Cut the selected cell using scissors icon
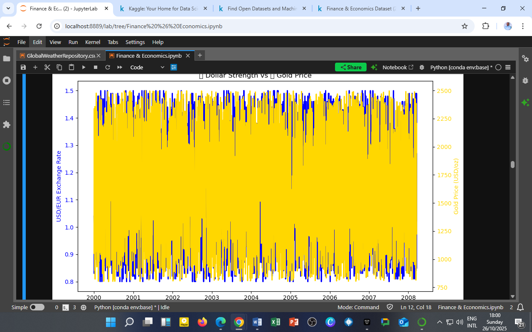532x332 pixels. coord(47,67)
